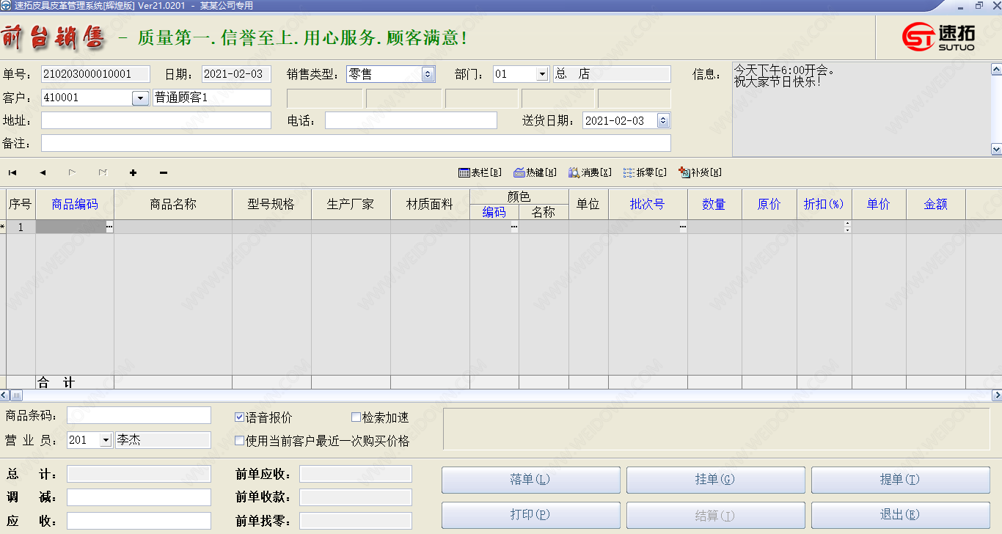
Task: Click 单位 column header
Action: pos(588,205)
